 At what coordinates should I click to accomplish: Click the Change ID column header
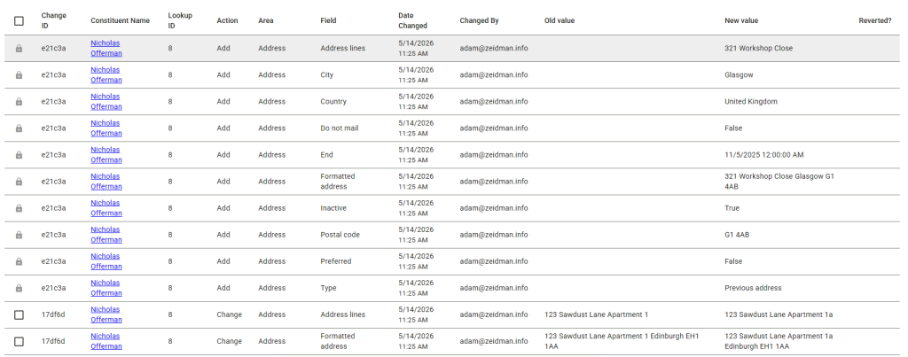coord(53,21)
